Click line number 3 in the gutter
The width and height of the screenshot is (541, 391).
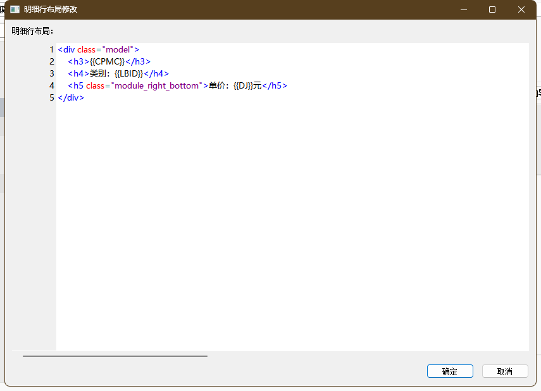[51, 73]
